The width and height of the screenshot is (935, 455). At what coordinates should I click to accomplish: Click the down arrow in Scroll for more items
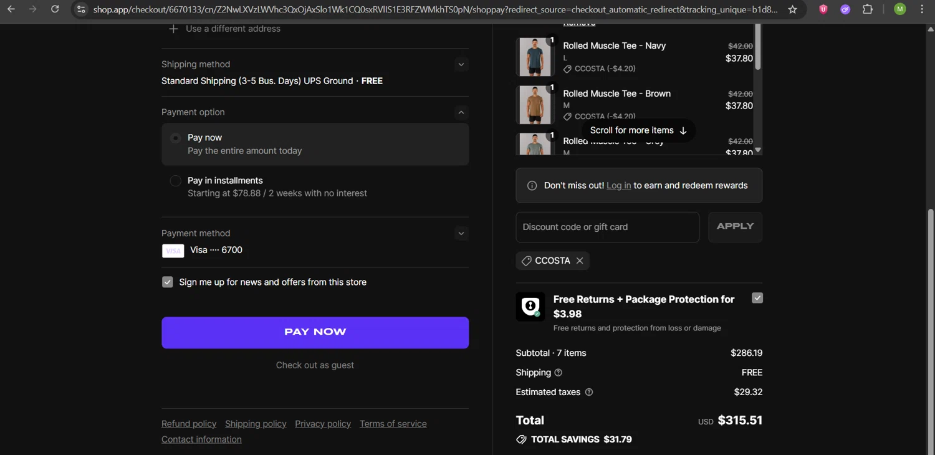click(x=683, y=130)
